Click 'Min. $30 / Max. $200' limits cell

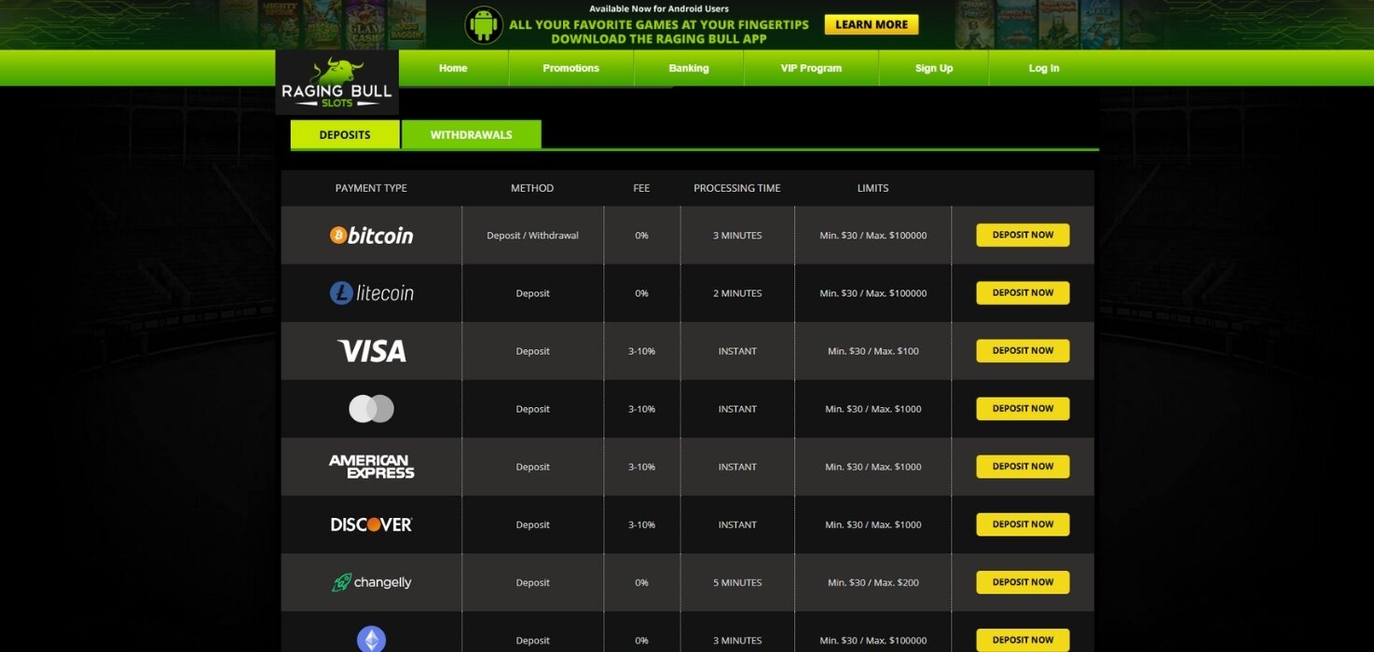(873, 583)
